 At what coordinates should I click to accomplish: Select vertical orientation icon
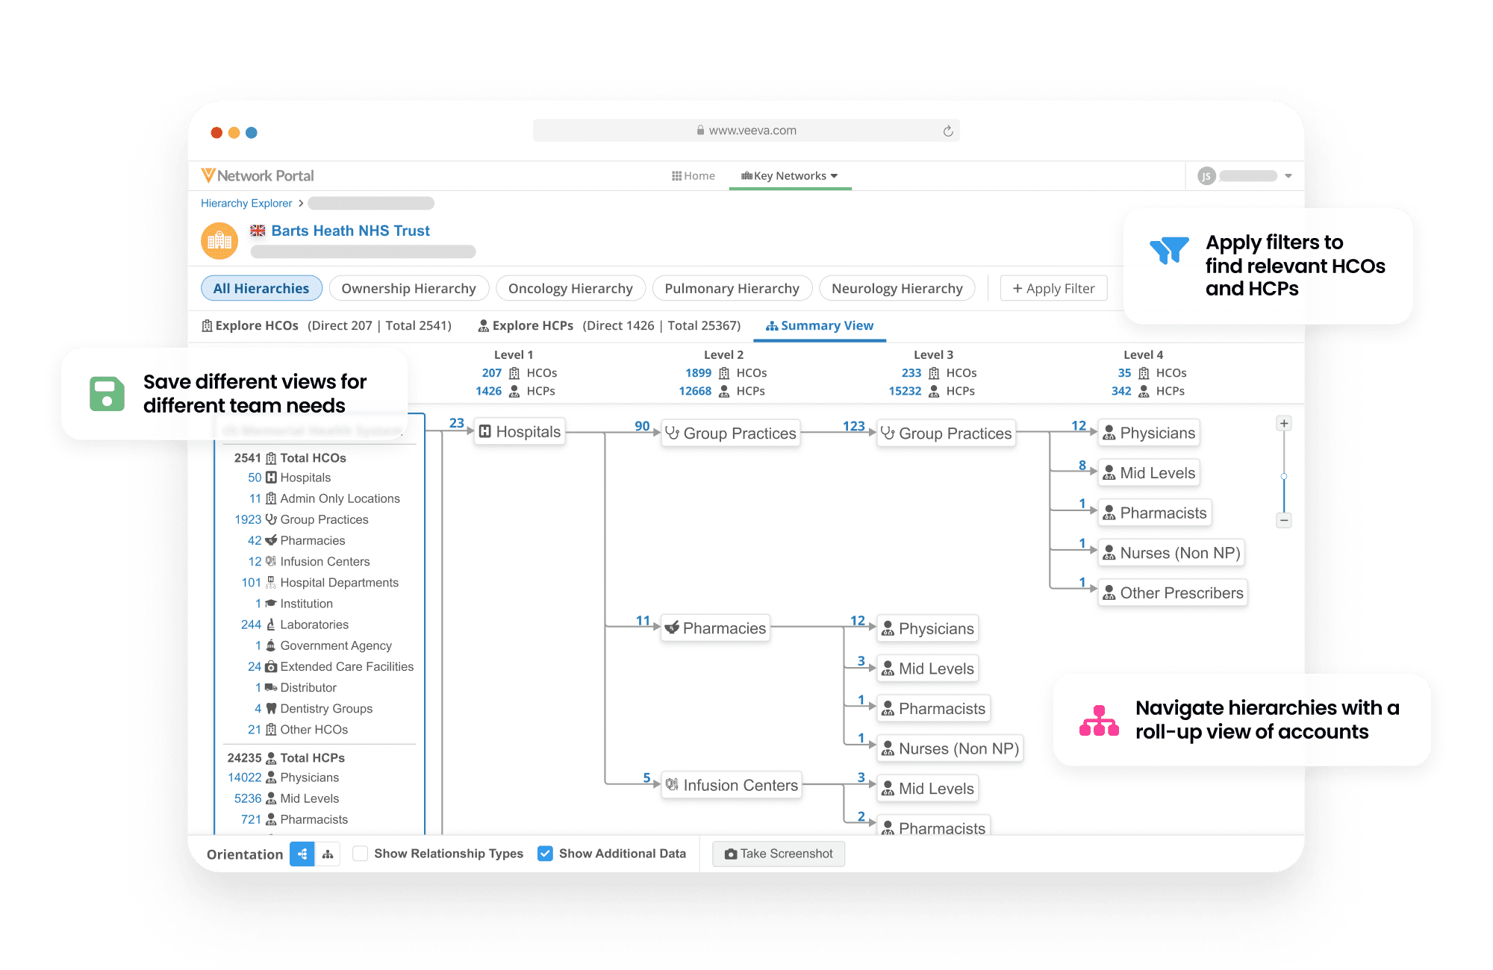tap(328, 854)
